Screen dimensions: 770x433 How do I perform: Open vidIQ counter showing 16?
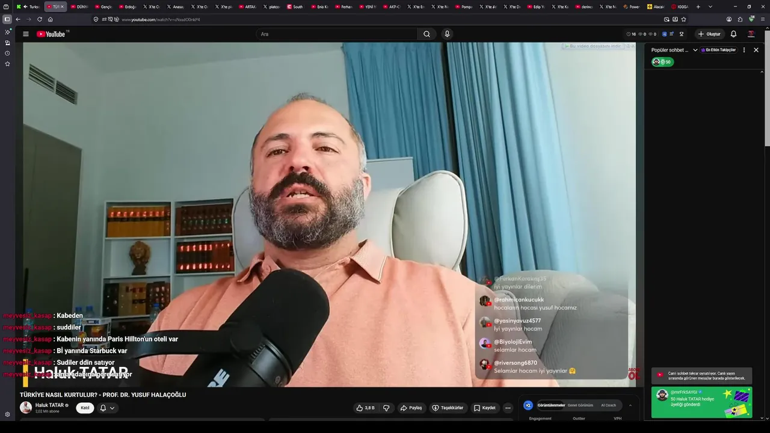coord(631,34)
